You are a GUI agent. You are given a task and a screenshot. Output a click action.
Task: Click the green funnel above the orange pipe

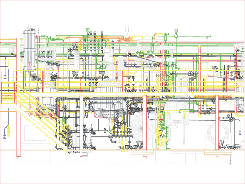(x=88, y=30)
